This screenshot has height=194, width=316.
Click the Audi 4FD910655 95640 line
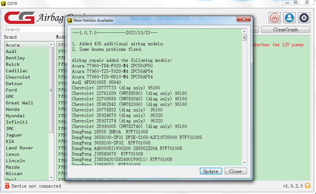pyautogui.click(x=96, y=82)
